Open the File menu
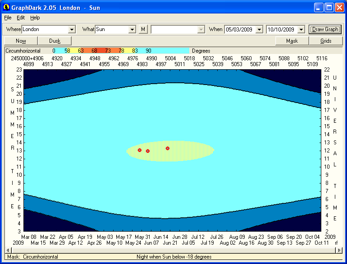Screen dimensions: 347x264 [8, 18]
